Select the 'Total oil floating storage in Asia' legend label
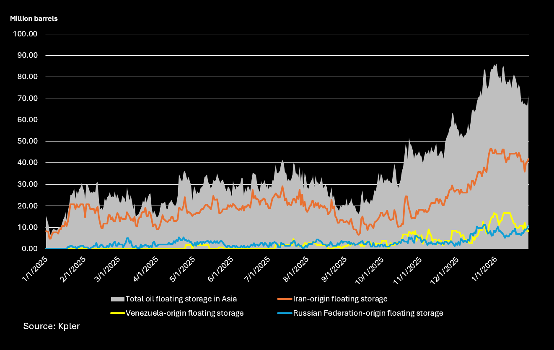554x350 pixels. pos(181,299)
